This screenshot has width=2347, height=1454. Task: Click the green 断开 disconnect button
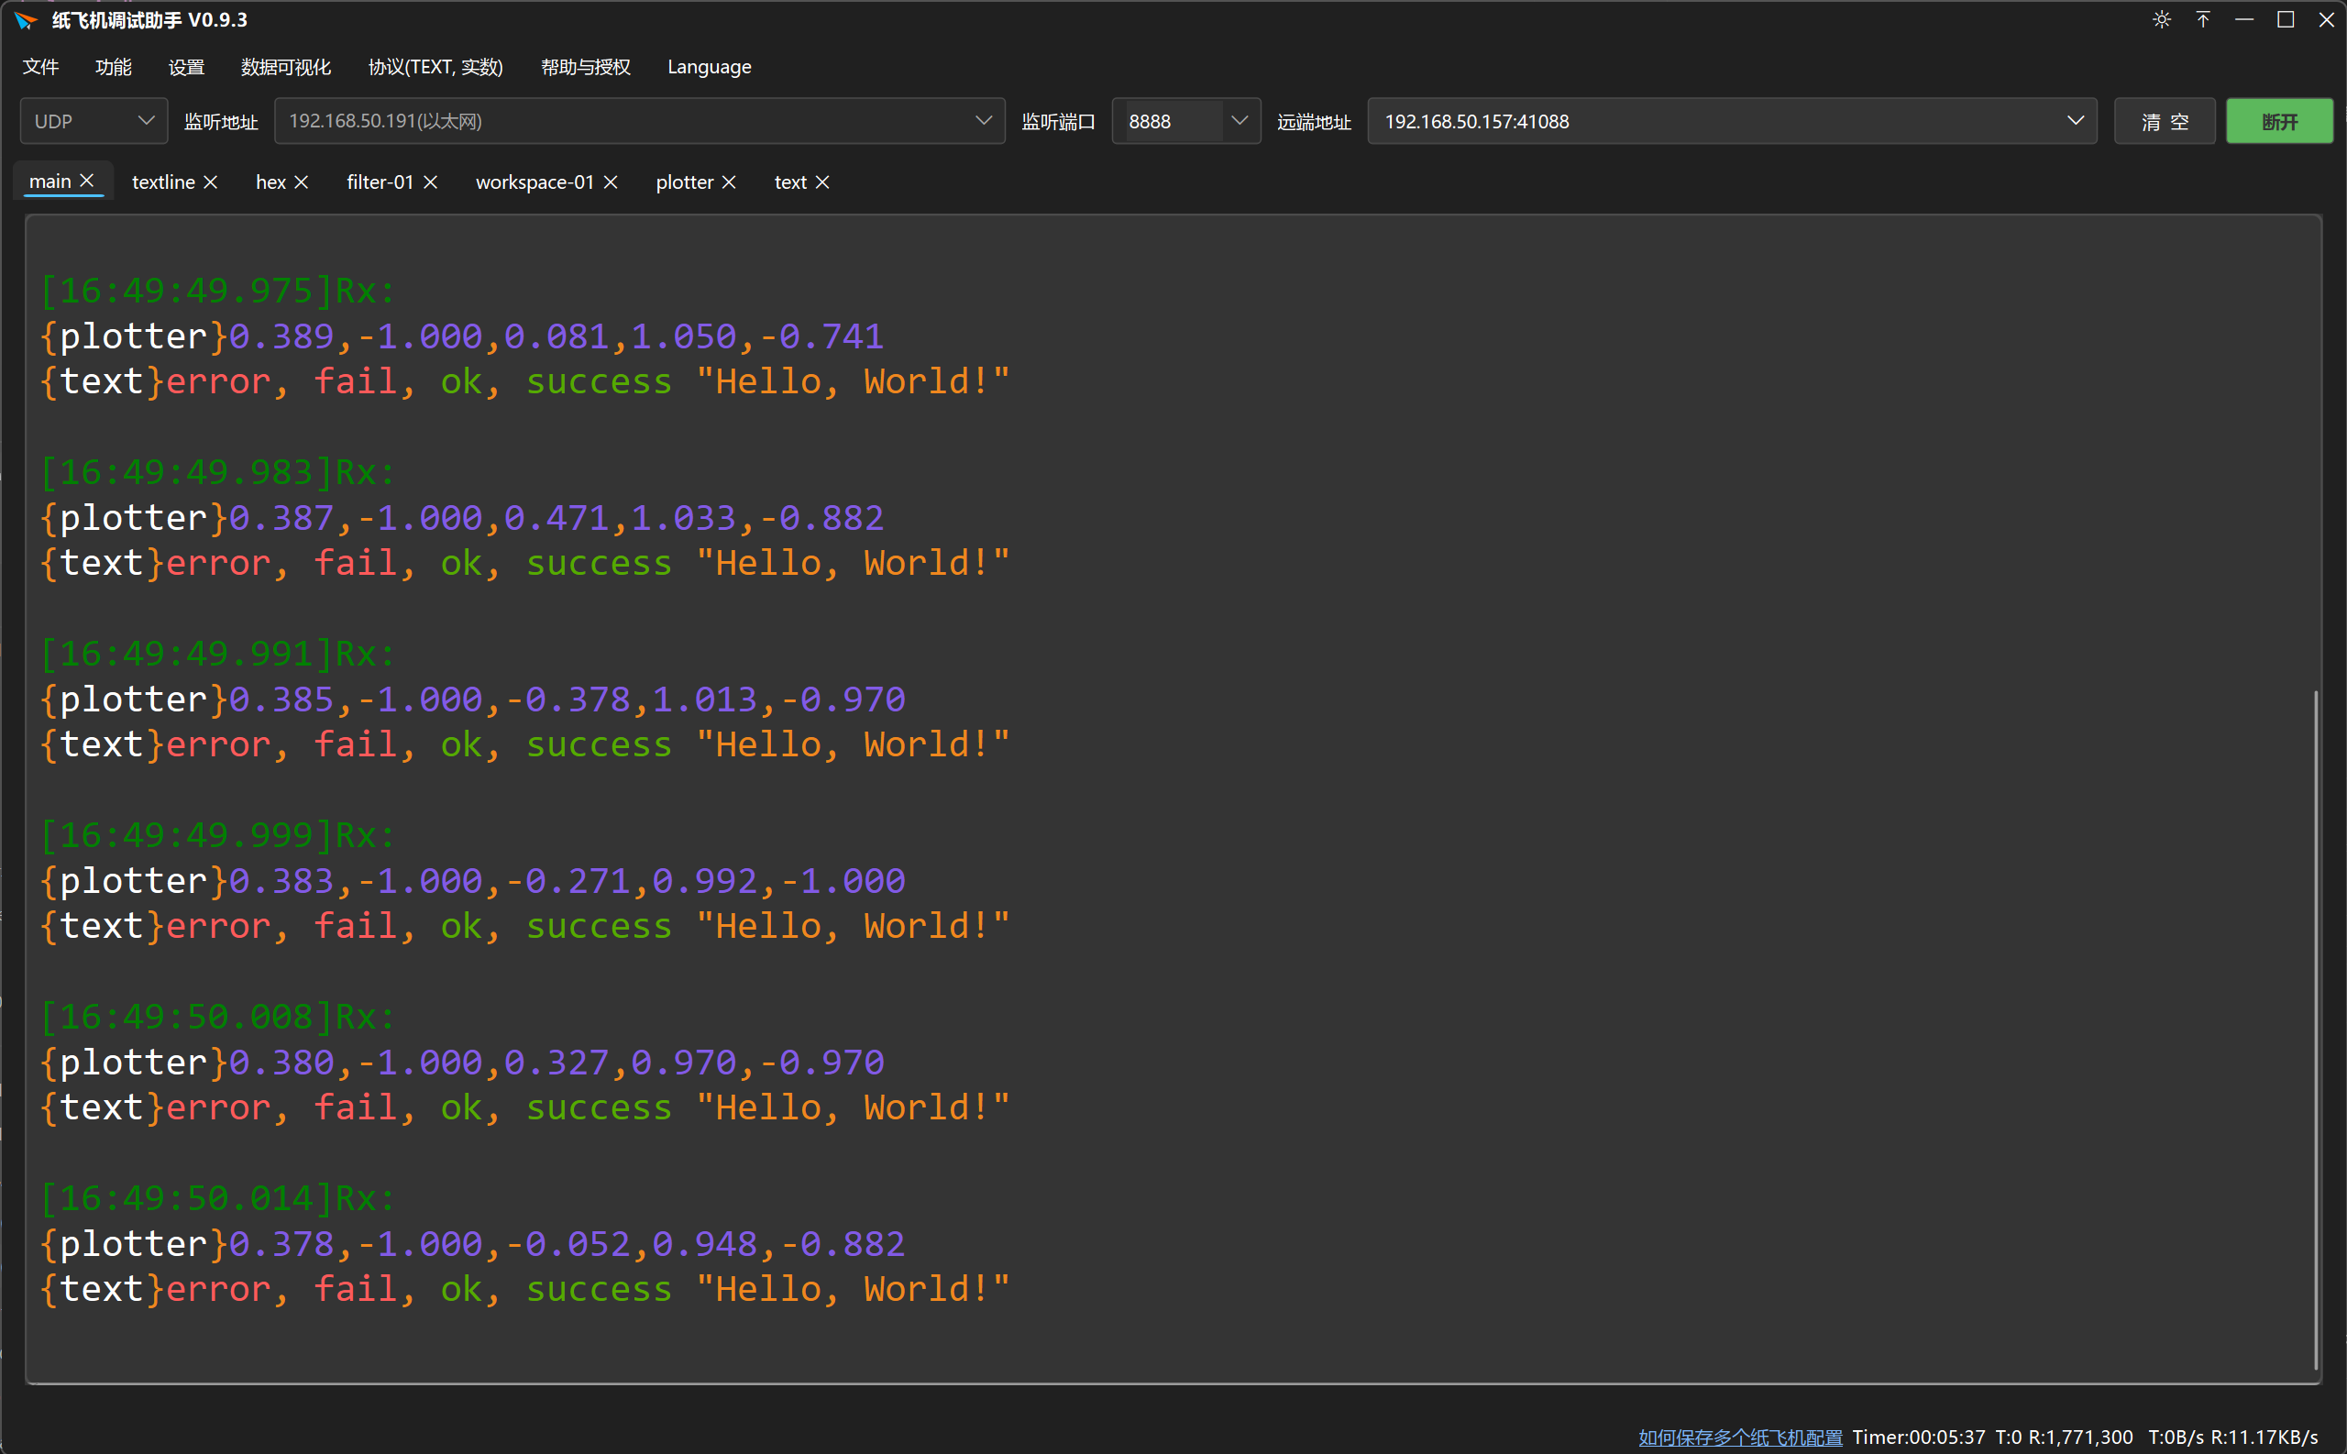(x=2279, y=121)
